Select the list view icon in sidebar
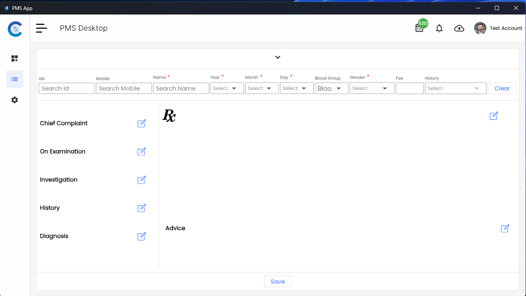The height and width of the screenshot is (296, 526). point(15,79)
